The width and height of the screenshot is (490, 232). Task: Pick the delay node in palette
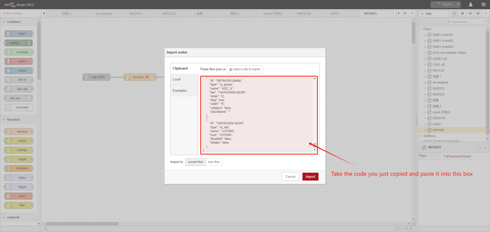[x=19, y=178]
